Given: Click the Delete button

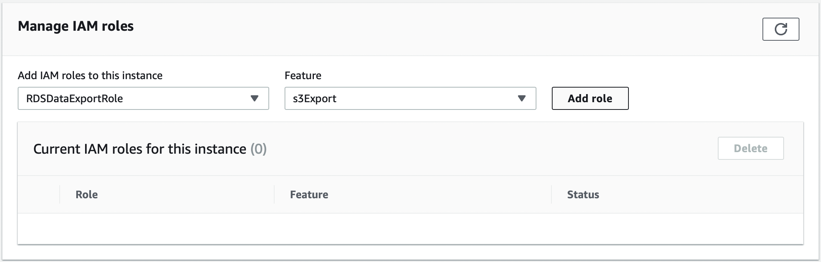Looking at the screenshot, I should (x=751, y=148).
